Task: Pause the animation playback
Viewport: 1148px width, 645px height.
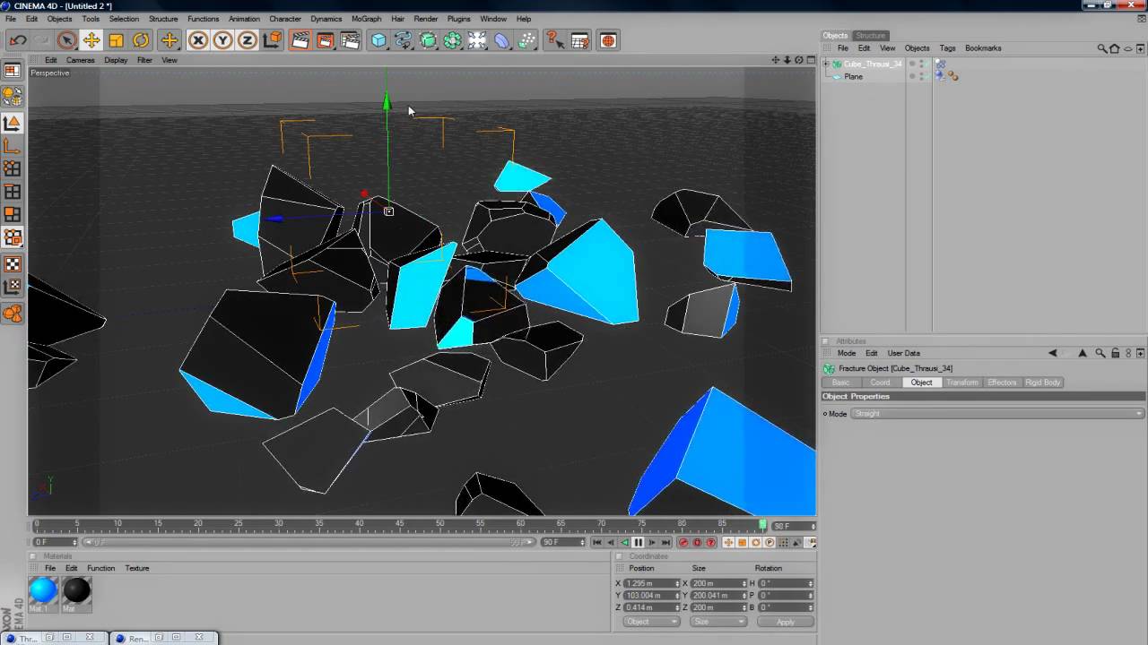Action: coord(639,542)
